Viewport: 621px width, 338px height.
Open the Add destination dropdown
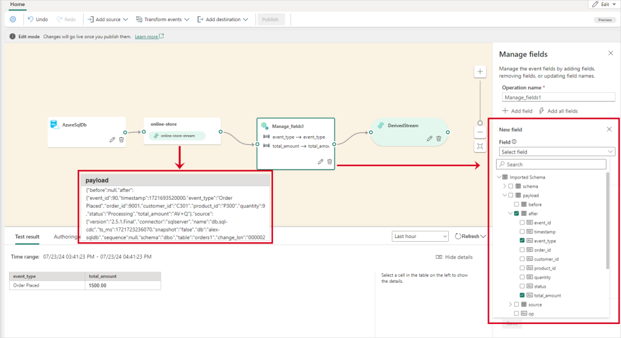point(223,19)
